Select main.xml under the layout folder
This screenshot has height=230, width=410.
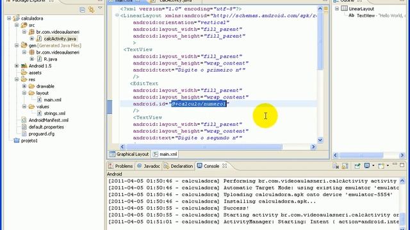click(53, 100)
